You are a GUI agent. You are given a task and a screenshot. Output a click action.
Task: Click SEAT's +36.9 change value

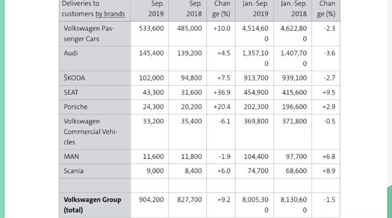pos(222,92)
